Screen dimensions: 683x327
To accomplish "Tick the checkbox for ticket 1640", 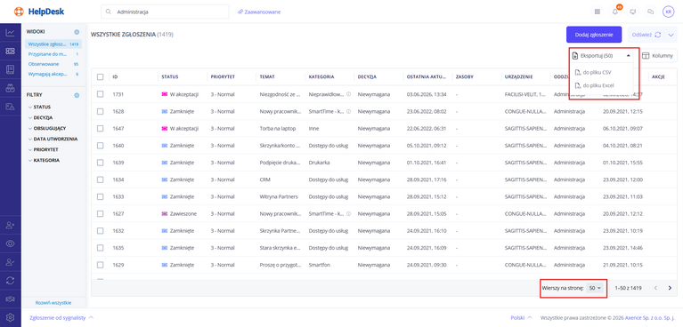I will (101, 145).
